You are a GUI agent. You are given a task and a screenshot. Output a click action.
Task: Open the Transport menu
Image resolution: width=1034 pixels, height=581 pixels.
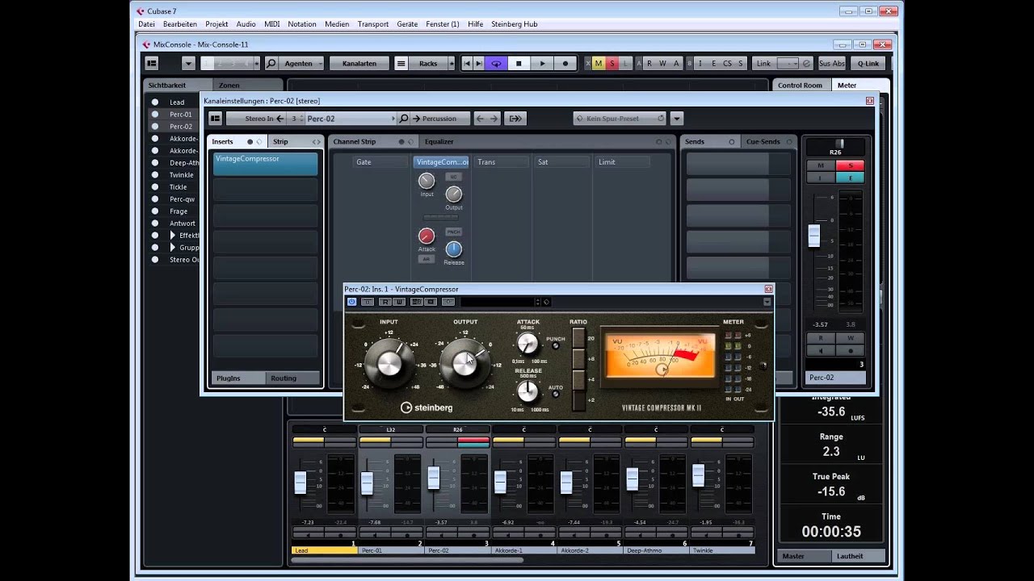372,24
